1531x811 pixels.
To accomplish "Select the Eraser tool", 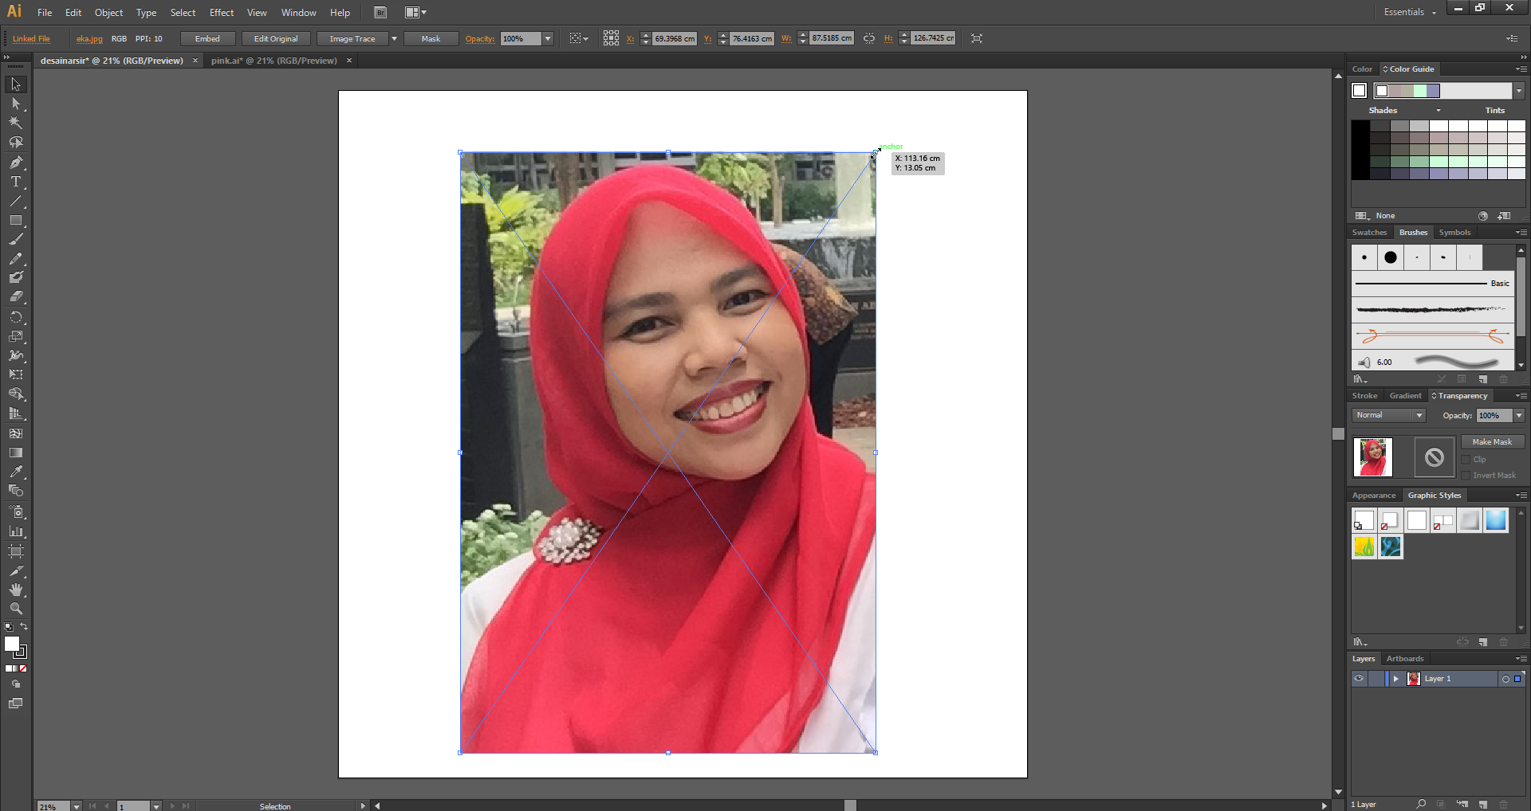I will pos(16,297).
